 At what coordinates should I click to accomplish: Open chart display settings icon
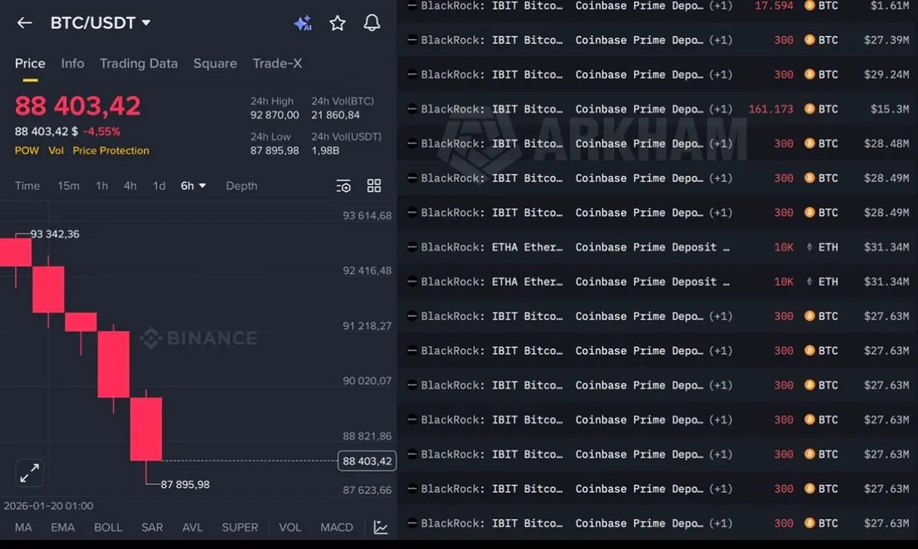[343, 186]
